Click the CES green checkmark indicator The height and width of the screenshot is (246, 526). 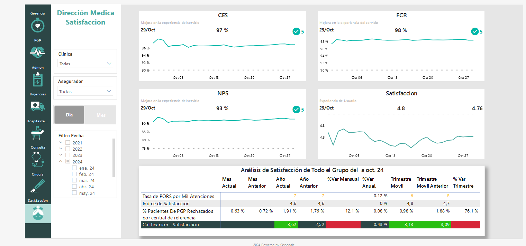coord(296,31)
